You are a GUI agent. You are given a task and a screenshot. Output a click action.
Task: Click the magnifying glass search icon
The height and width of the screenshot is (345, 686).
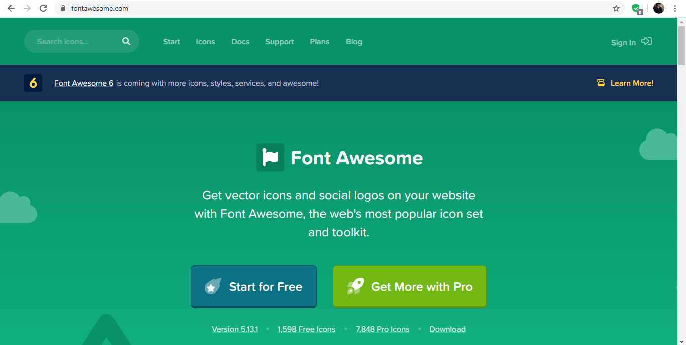pyautogui.click(x=126, y=41)
